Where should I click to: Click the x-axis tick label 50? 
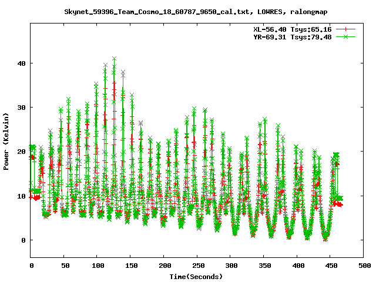tap(65, 266)
